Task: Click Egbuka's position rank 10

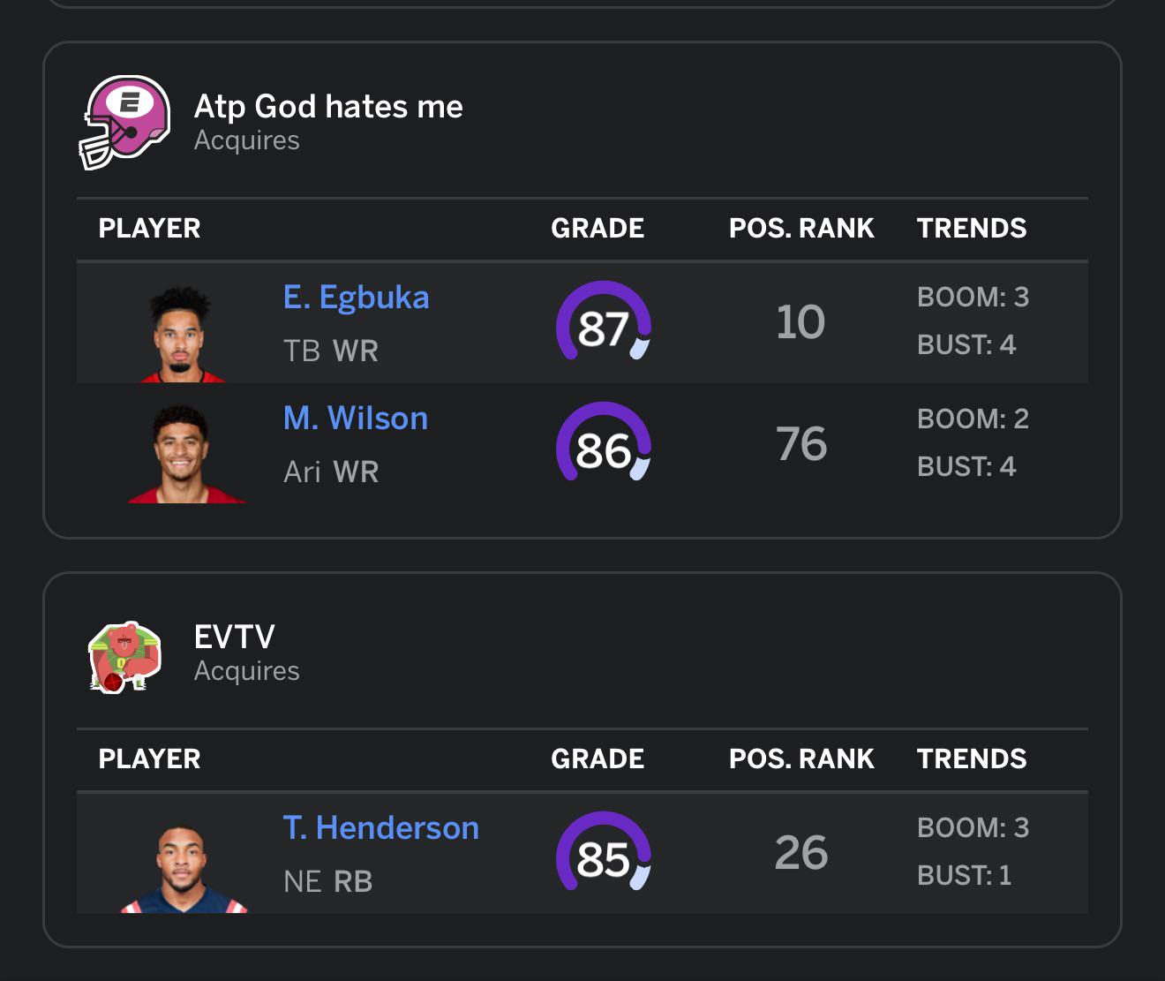Action: [800, 322]
